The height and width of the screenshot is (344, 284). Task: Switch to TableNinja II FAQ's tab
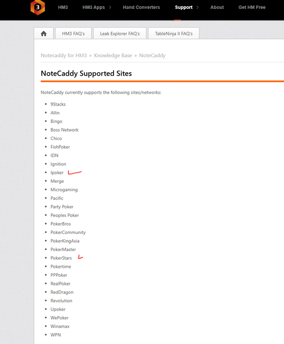pos(173,33)
